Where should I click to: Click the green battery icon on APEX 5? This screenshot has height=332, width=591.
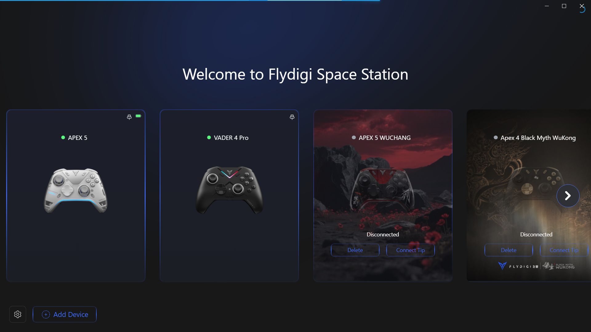pyautogui.click(x=139, y=116)
